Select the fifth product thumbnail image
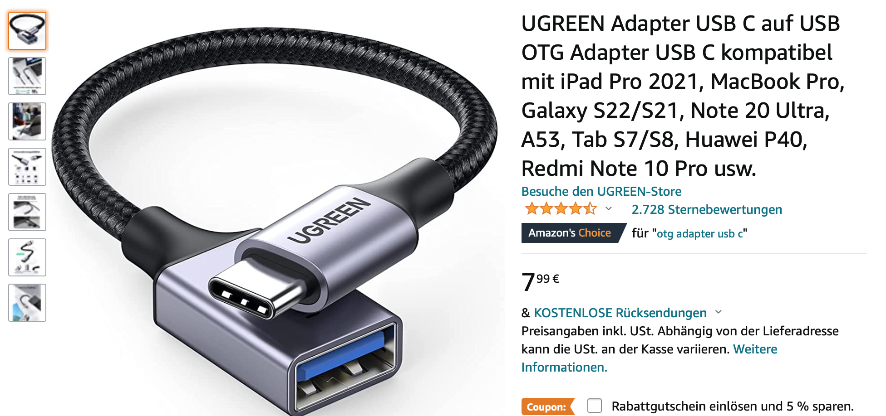This screenshot has width=886, height=416. tap(27, 212)
